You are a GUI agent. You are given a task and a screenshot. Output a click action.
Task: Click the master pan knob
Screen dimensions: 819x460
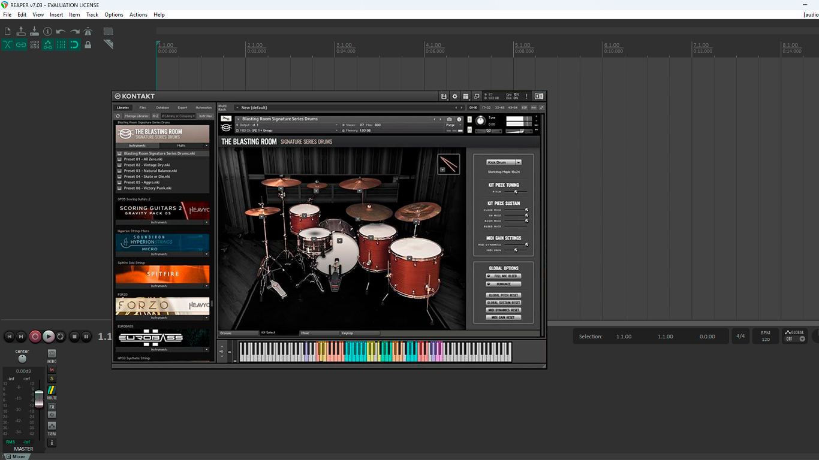22,359
